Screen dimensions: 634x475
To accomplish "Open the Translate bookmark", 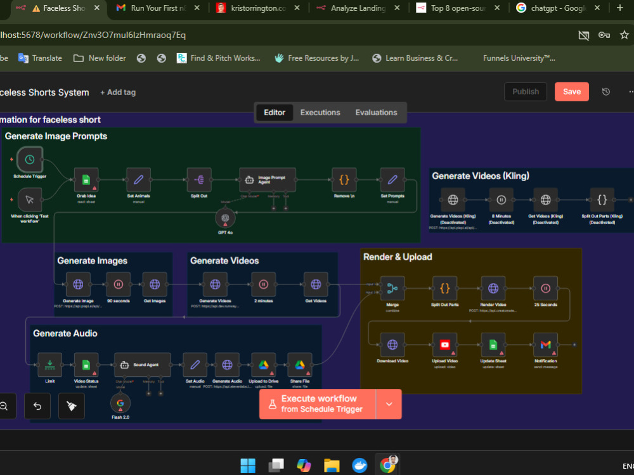I will pyautogui.click(x=40, y=58).
